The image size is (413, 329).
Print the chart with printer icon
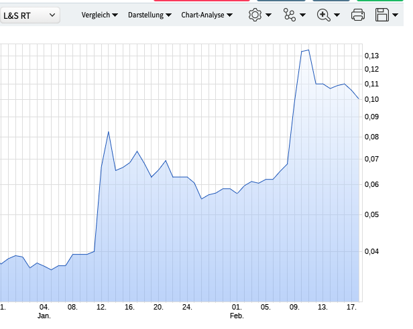point(358,15)
